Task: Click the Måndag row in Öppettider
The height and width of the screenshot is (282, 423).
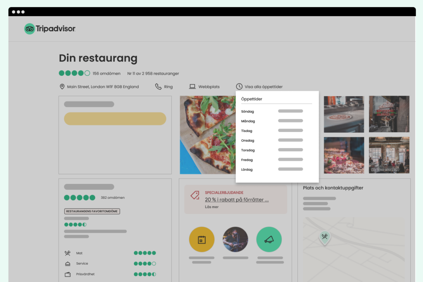Action: point(272,121)
